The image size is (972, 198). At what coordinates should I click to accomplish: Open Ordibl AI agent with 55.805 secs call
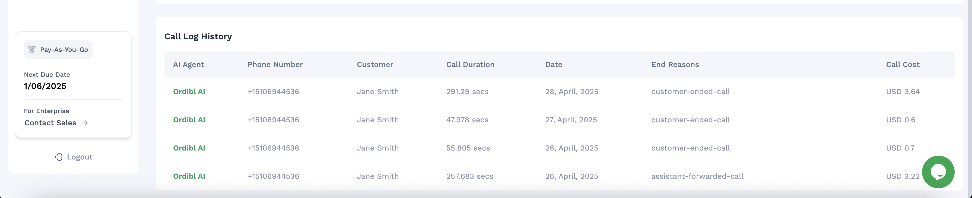pos(189,148)
